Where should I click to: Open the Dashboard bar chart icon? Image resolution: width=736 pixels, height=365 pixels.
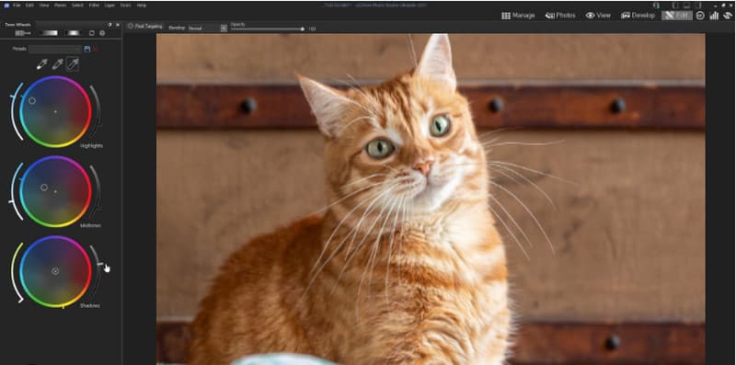coord(714,16)
